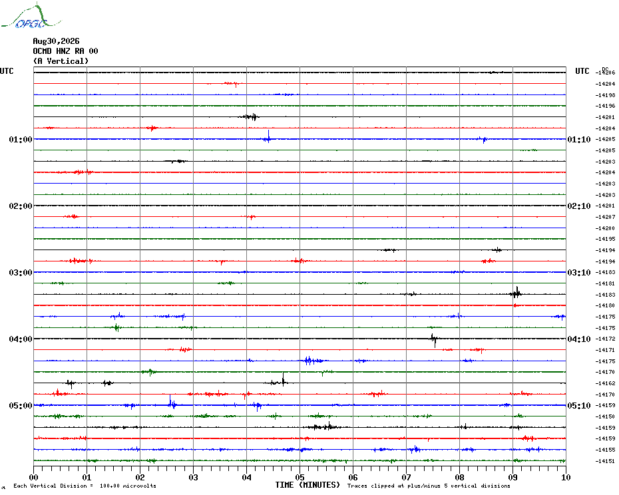Click the DC value -14207
The height and width of the screenshot is (495, 619).
605,217
